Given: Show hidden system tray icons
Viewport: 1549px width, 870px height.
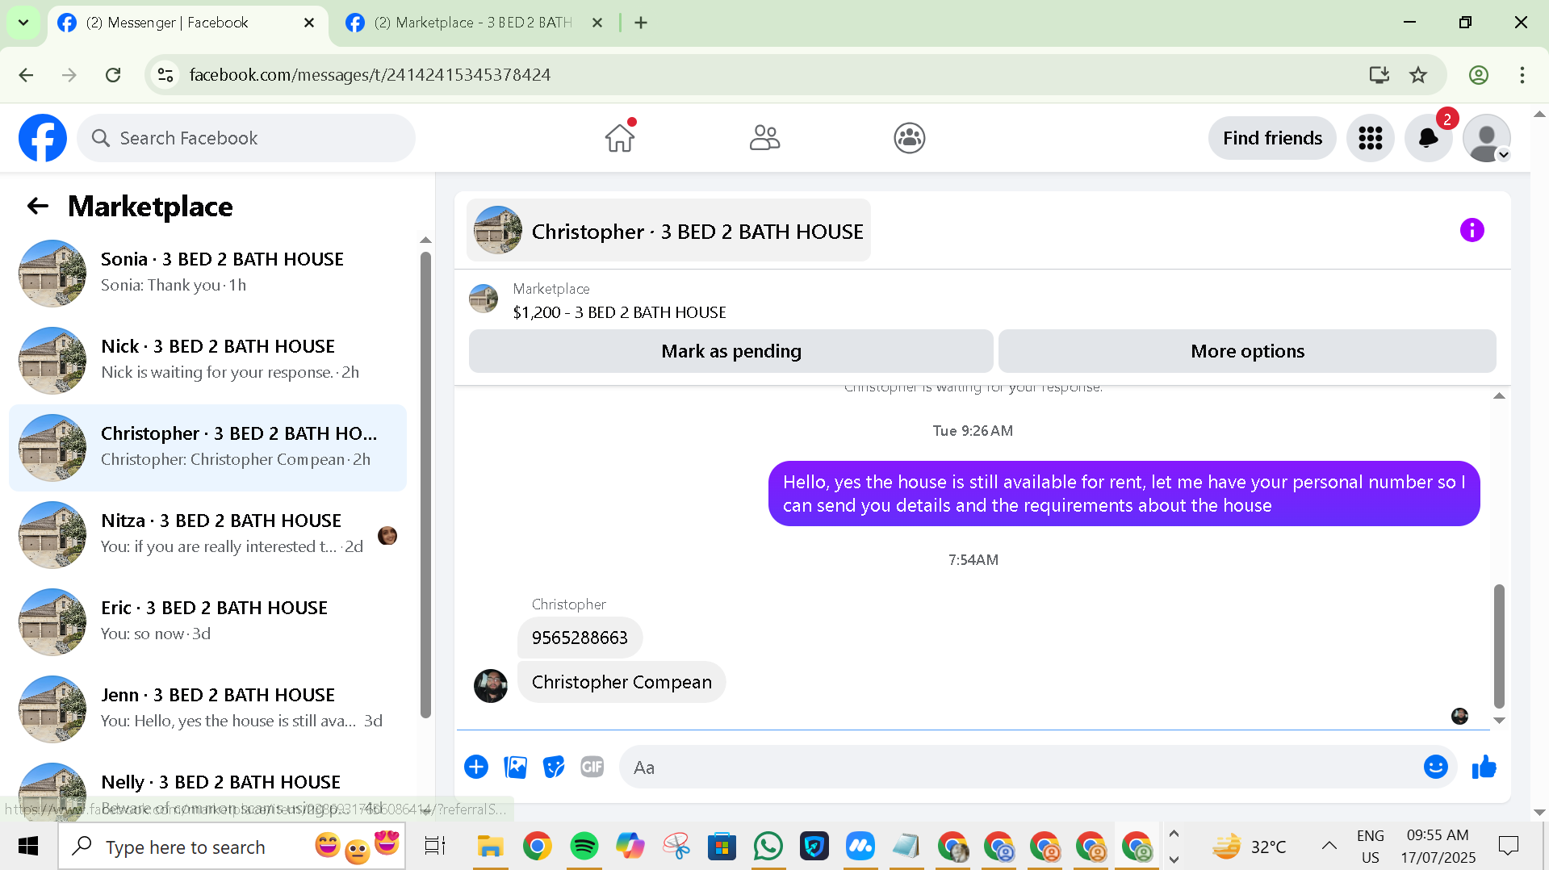Looking at the screenshot, I should pos(1329,846).
